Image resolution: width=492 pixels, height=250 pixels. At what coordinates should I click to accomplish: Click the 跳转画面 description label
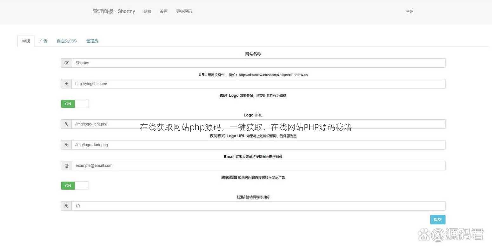[x=253, y=178]
